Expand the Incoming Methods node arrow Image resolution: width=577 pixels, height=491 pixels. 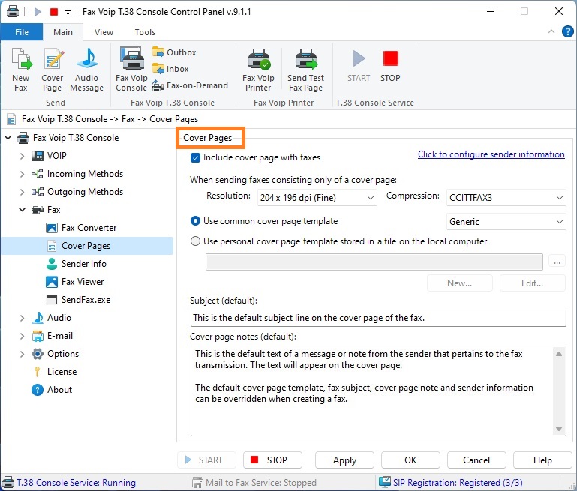(22, 174)
